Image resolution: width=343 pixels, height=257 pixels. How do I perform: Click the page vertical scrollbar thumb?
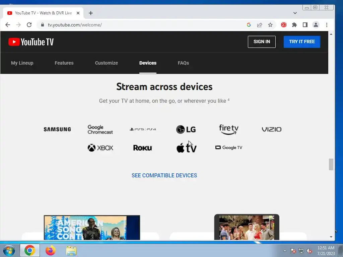click(331, 164)
